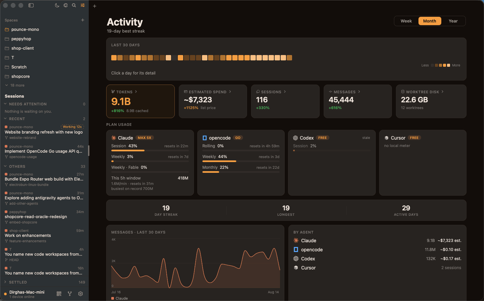
Task: Open search magnifier icon
Action: tap(74, 5)
